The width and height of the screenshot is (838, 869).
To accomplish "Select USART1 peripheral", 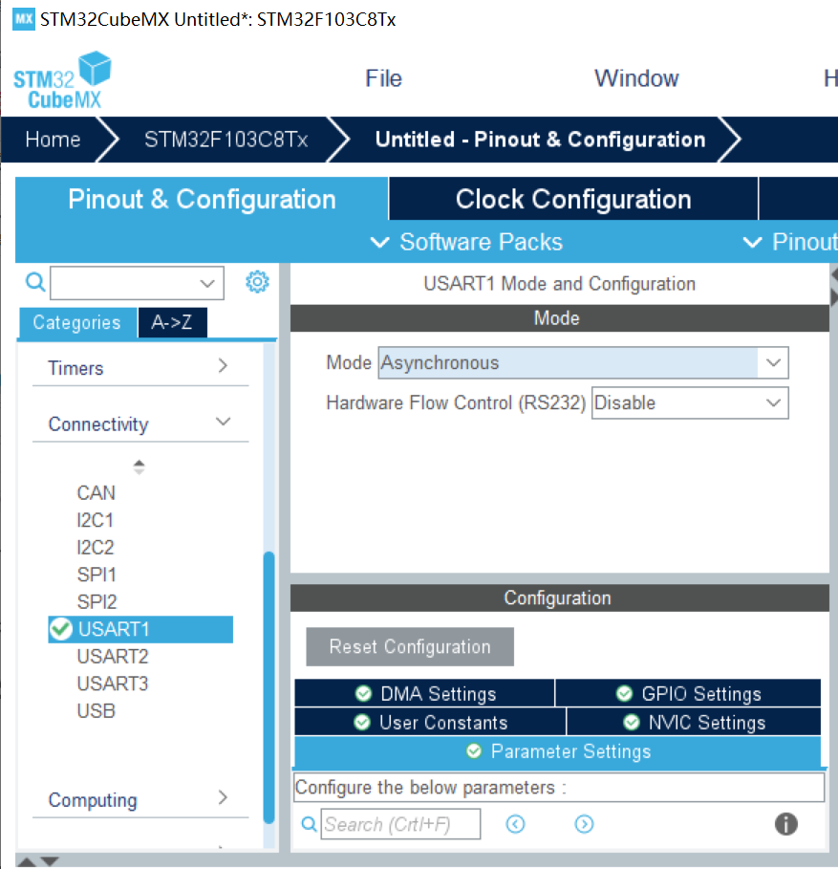I will 140,629.
